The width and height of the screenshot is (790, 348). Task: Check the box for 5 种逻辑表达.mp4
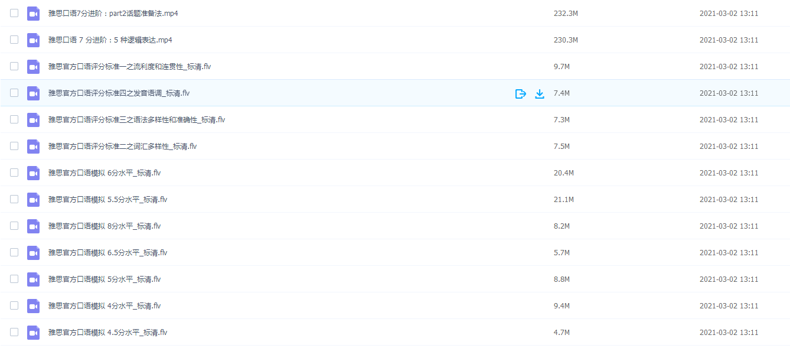(x=14, y=40)
